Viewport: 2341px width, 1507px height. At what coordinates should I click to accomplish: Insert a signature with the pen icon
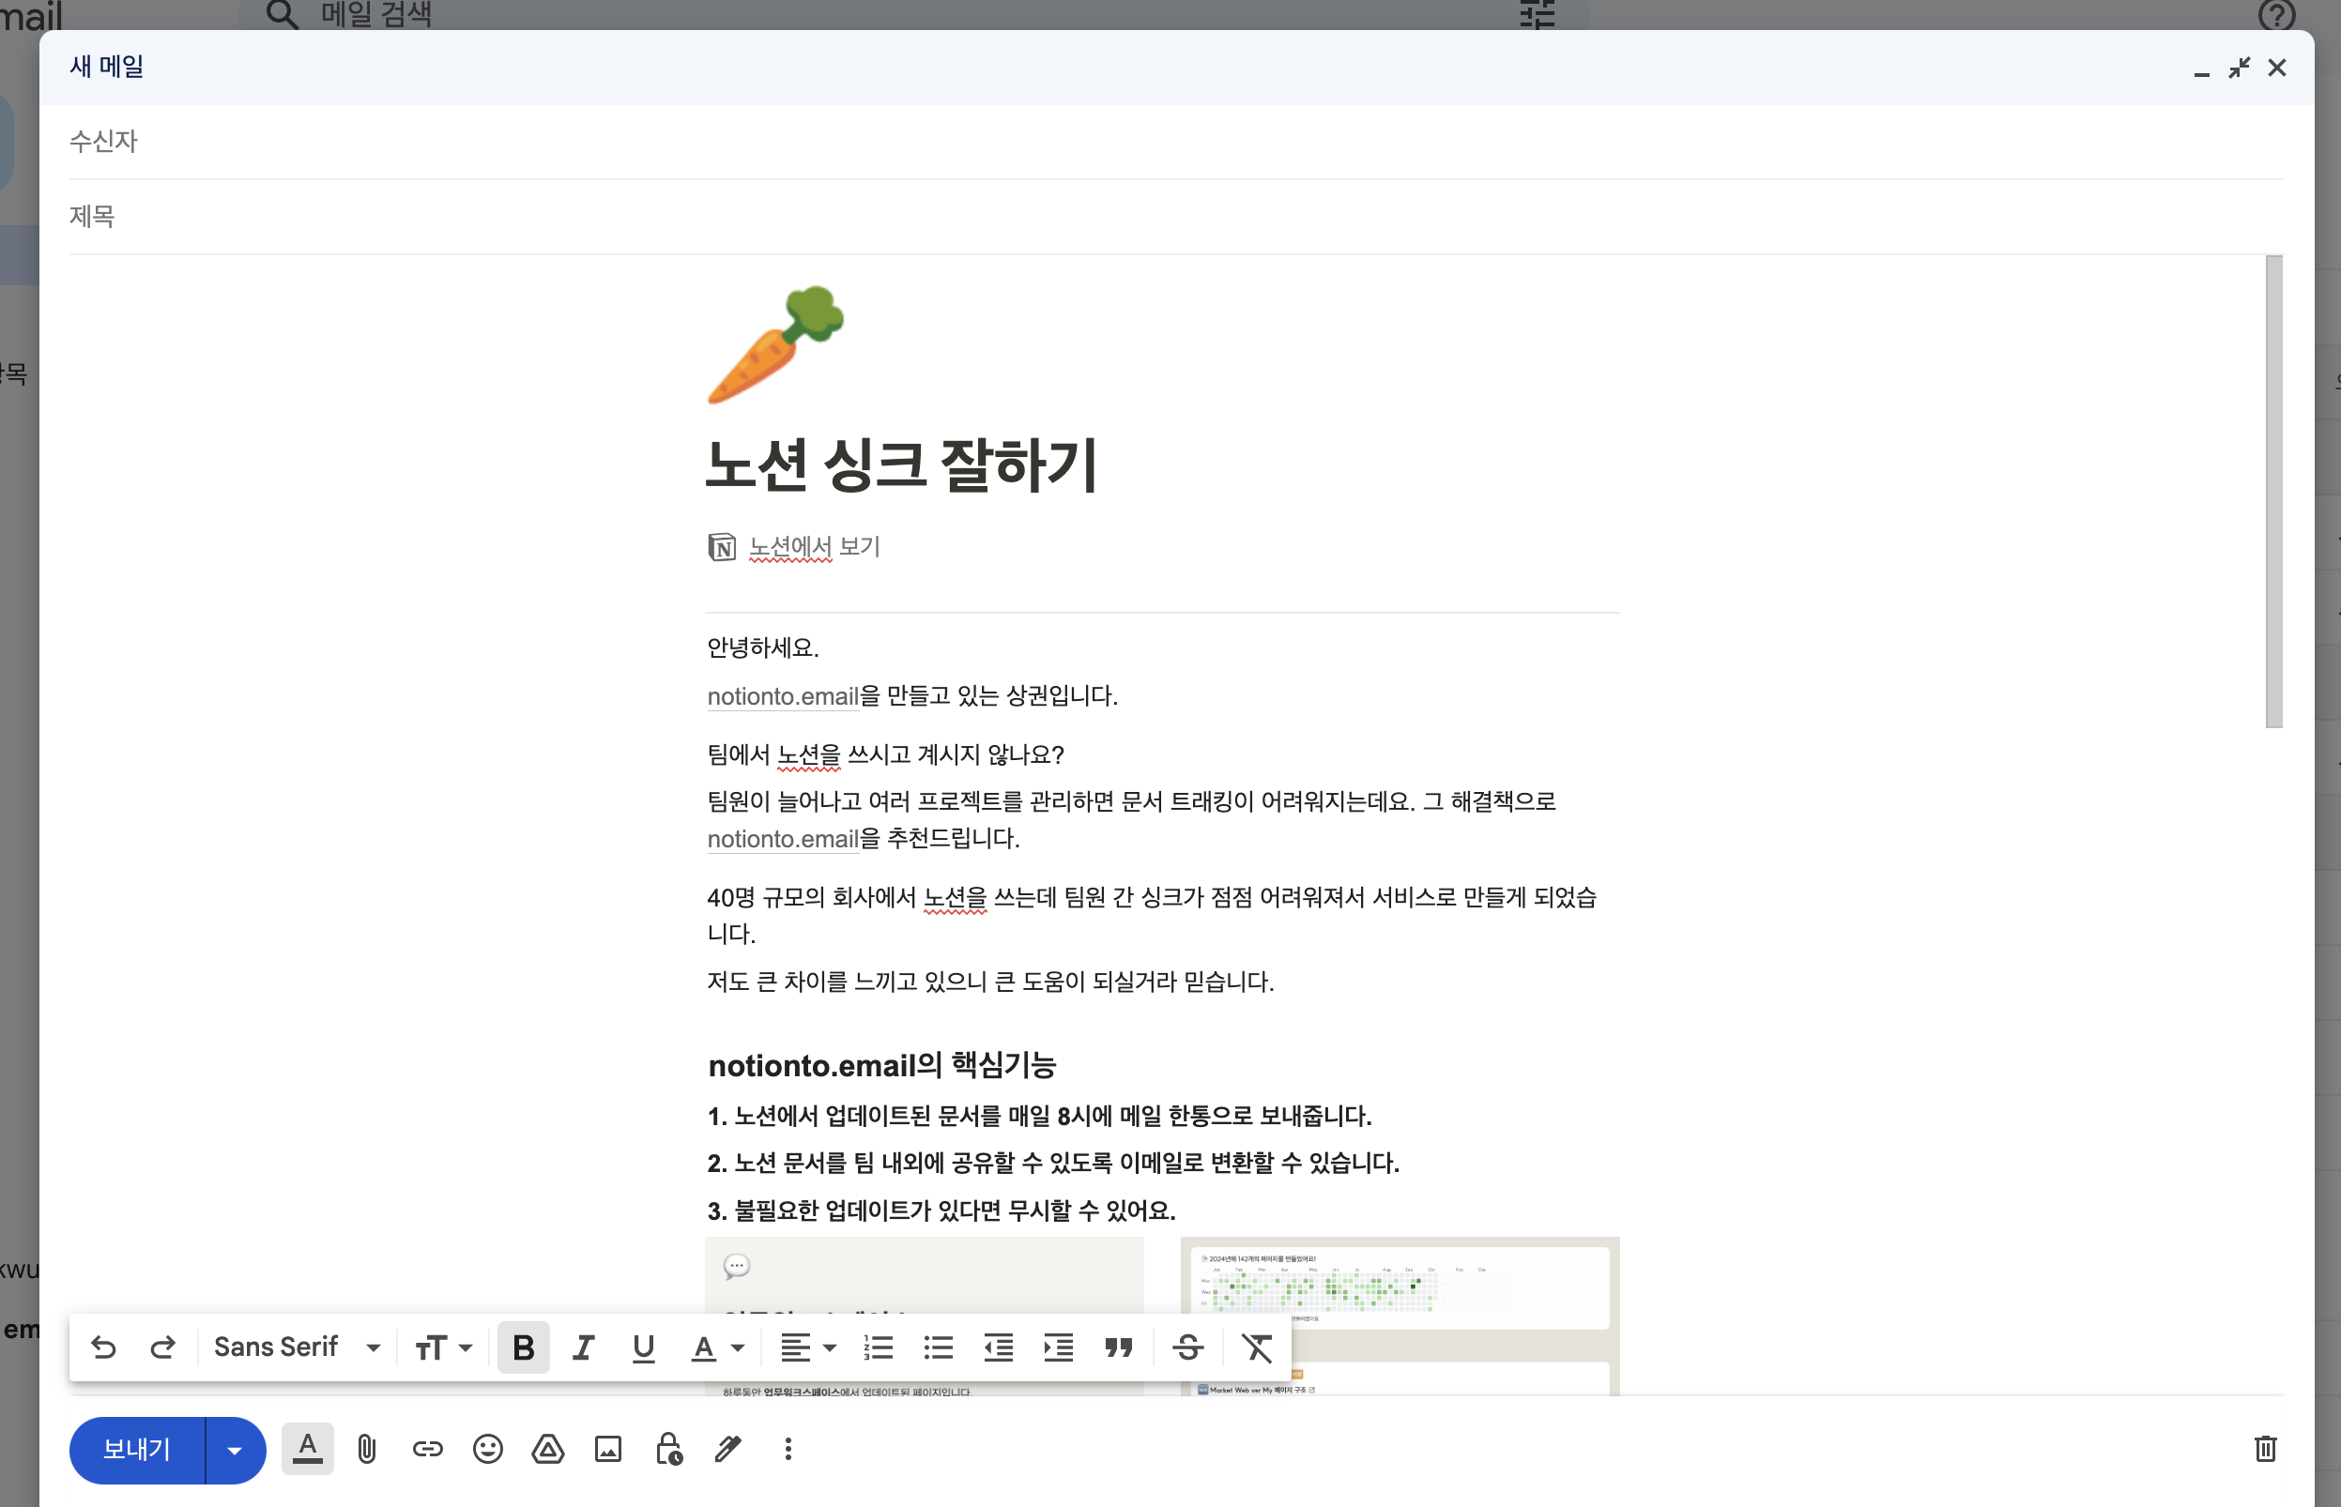[728, 1448]
